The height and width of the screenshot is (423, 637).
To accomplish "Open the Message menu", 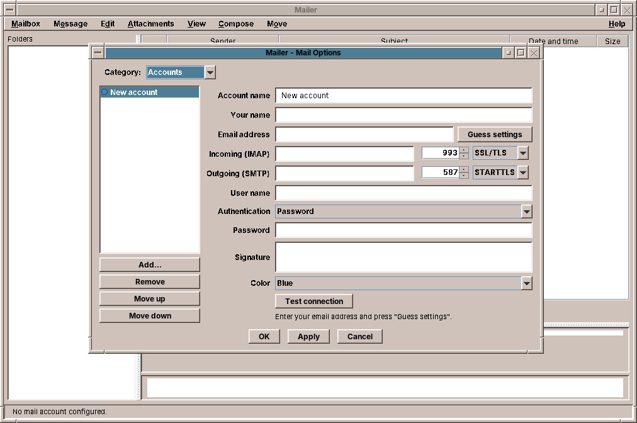I will [x=70, y=23].
